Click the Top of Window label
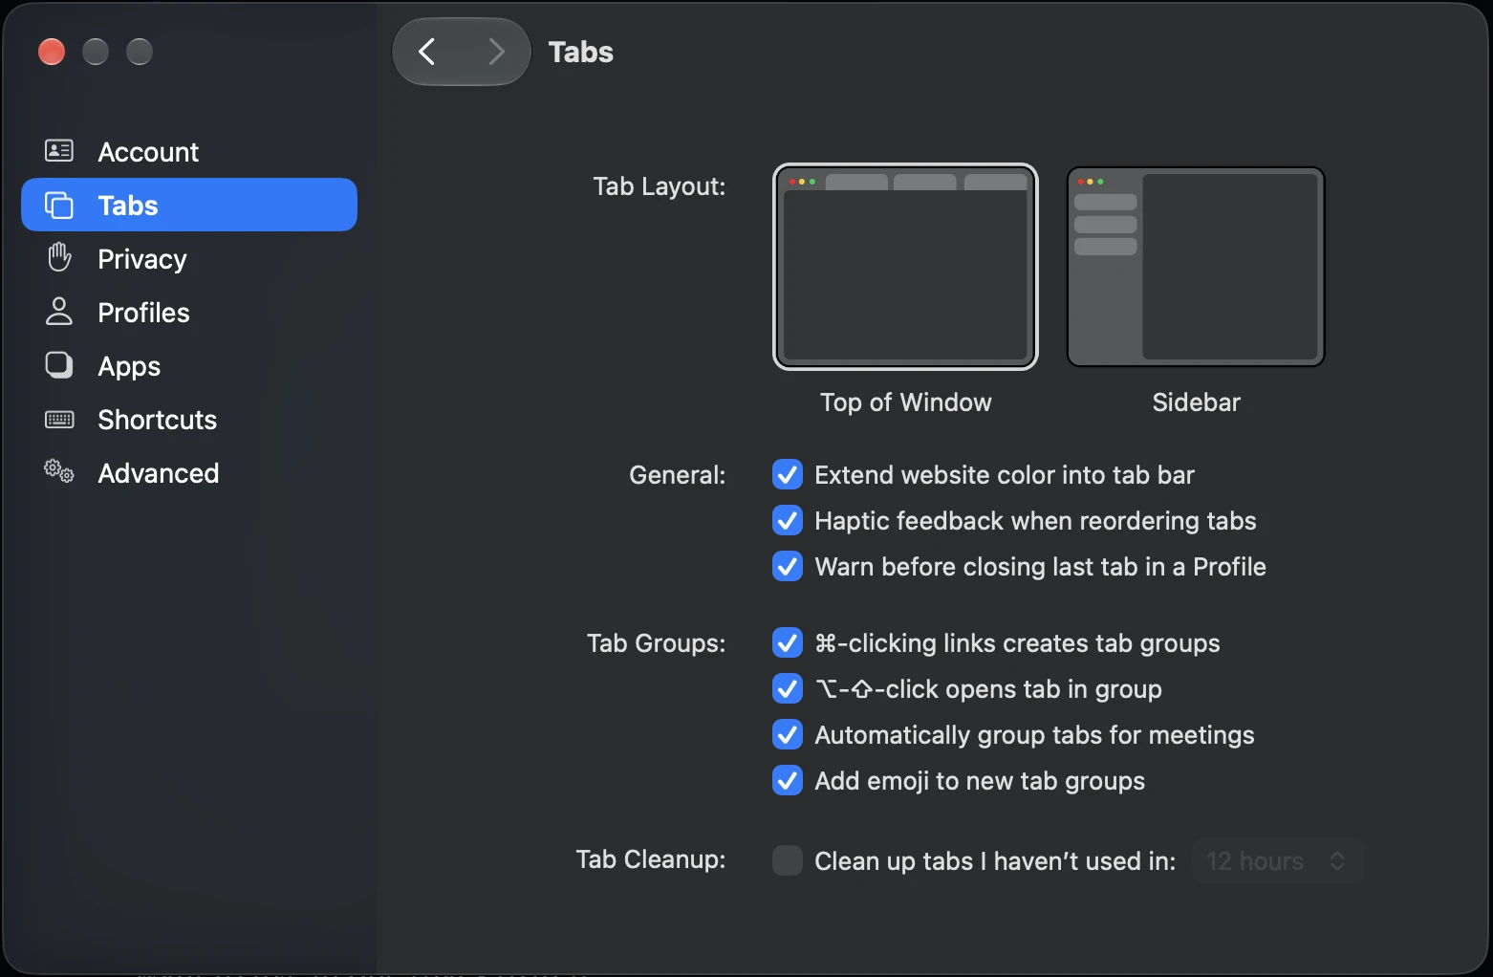Viewport: 1493px width, 977px height. pos(906,402)
